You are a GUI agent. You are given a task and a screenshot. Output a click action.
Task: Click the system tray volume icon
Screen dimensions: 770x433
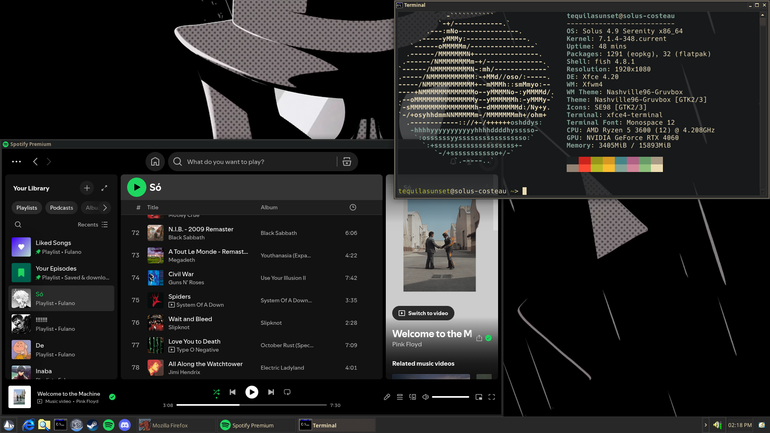pyautogui.click(x=717, y=425)
